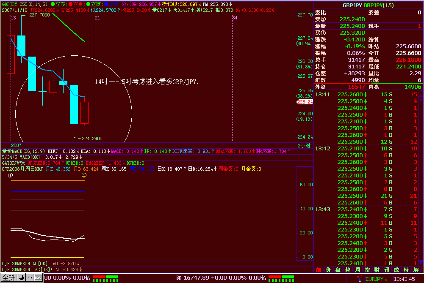Click the scroll-up arrow of tick list scrollbar
Viewport: 424px width, 283px height.
pyautogui.click(x=421, y=99)
